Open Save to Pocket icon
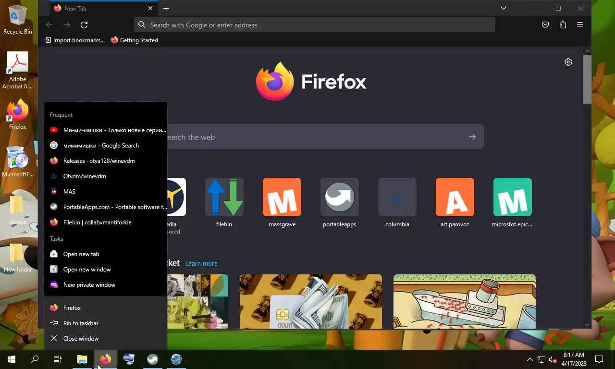The image size is (615, 369). (545, 25)
